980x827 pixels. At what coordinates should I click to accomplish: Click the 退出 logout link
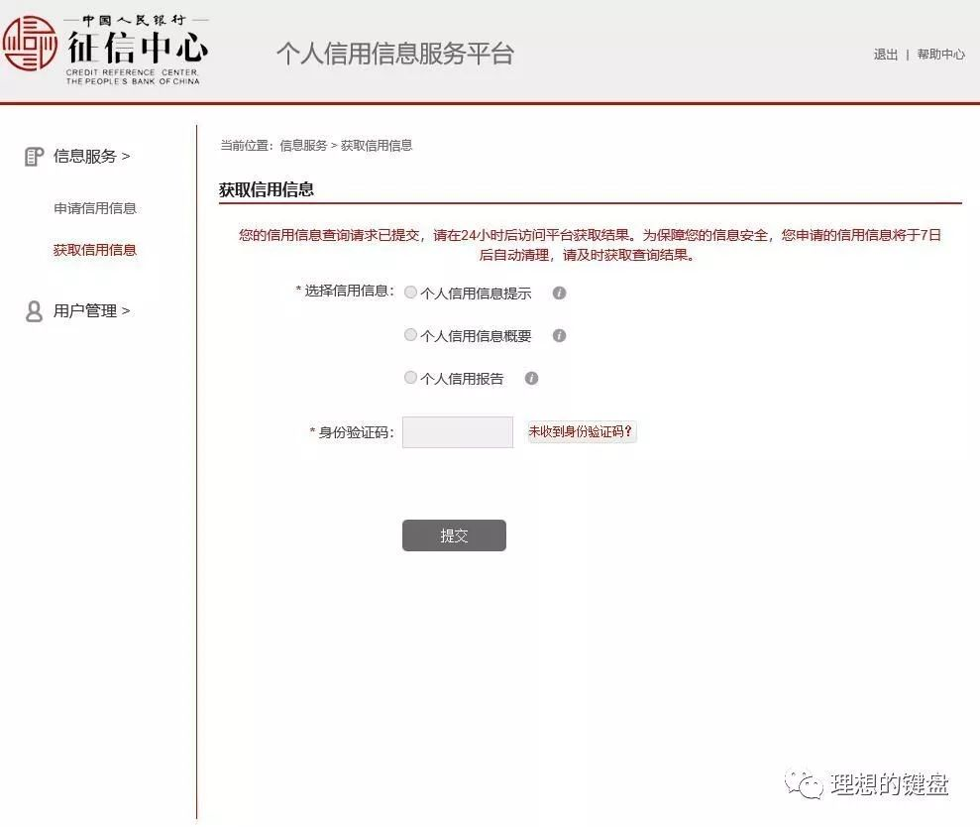click(886, 55)
